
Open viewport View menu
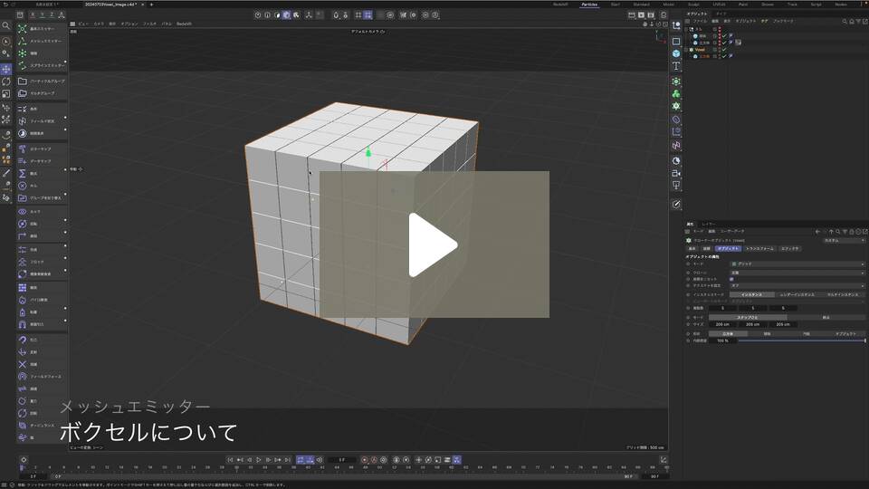point(83,24)
